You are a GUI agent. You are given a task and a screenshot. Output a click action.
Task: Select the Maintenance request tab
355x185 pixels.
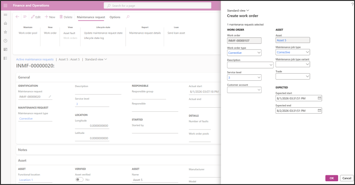(91, 17)
